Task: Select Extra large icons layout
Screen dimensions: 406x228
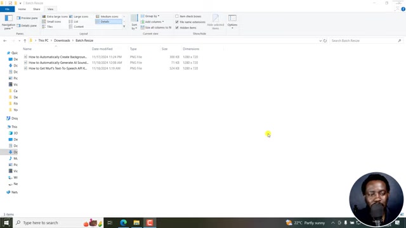Action: point(55,16)
